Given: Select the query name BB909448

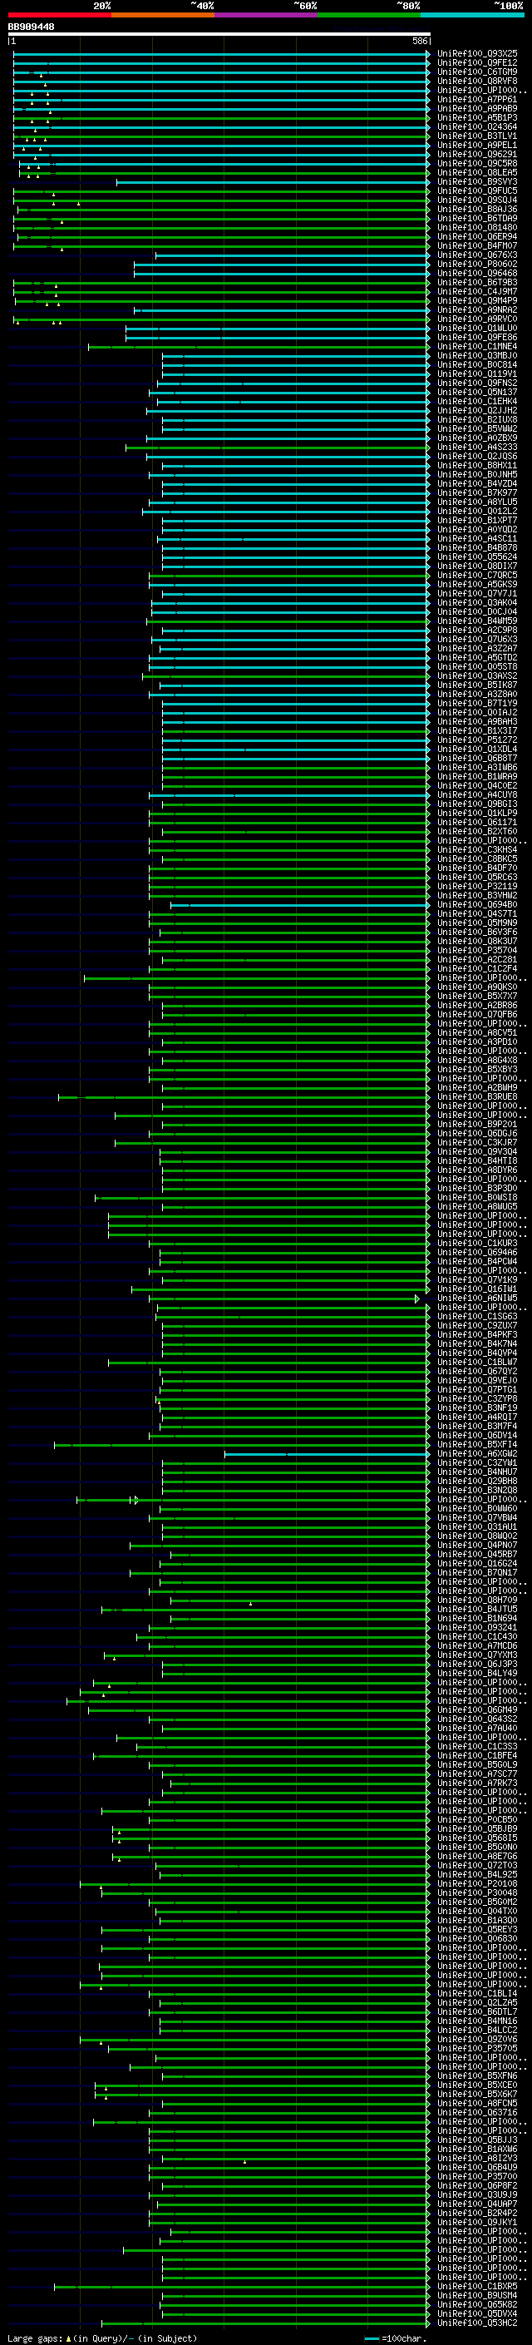Looking at the screenshot, I should pos(31,27).
